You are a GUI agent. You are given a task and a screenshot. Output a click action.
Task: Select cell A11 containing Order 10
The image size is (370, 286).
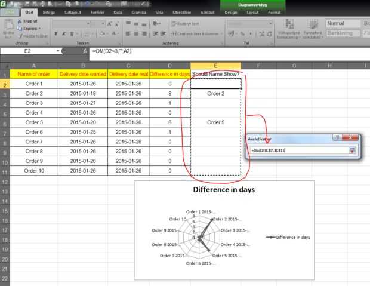tap(34, 171)
